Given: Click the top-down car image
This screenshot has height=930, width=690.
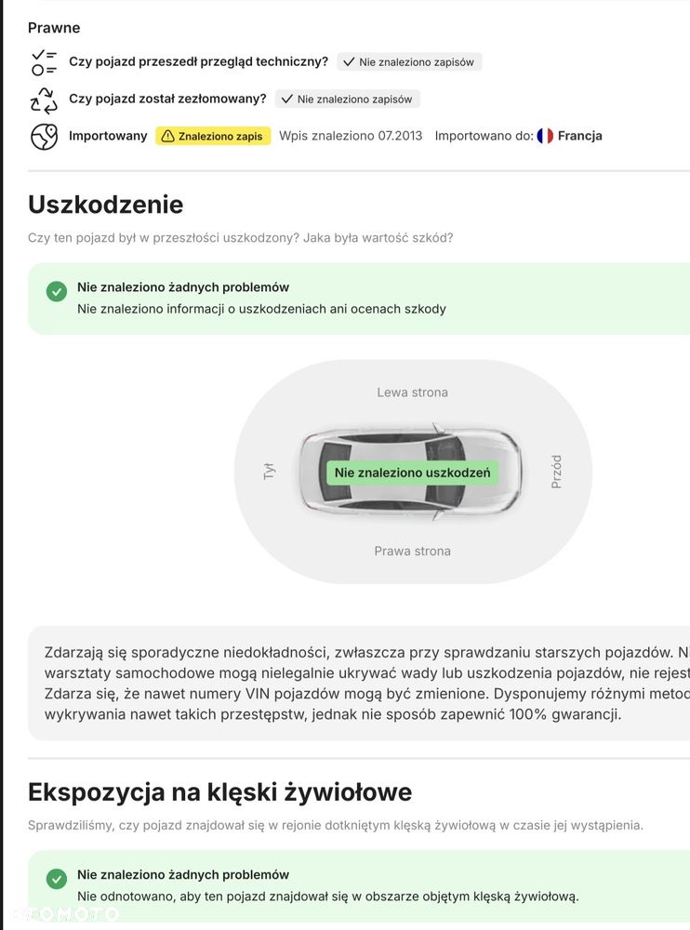Looking at the screenshot, I should click(412, 472).
